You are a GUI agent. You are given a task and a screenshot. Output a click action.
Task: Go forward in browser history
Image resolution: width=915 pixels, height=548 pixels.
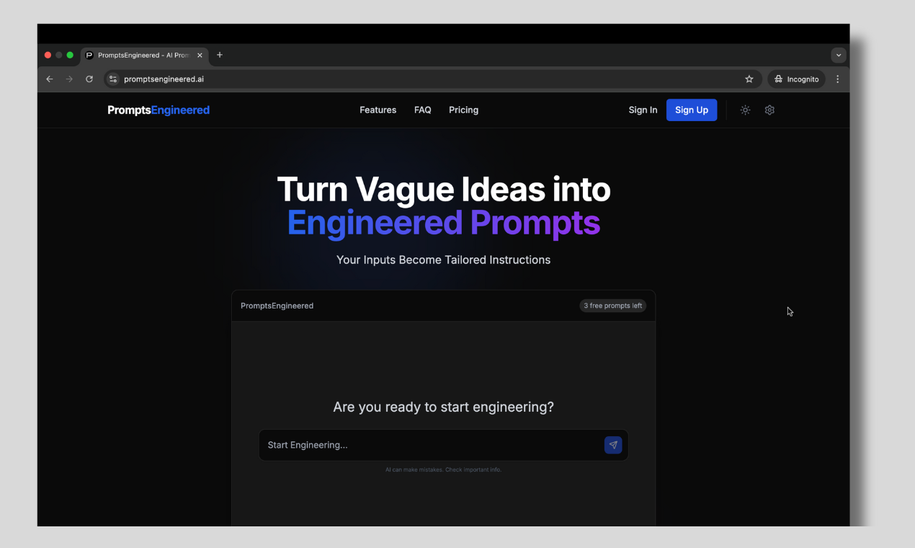pos(69,79)
